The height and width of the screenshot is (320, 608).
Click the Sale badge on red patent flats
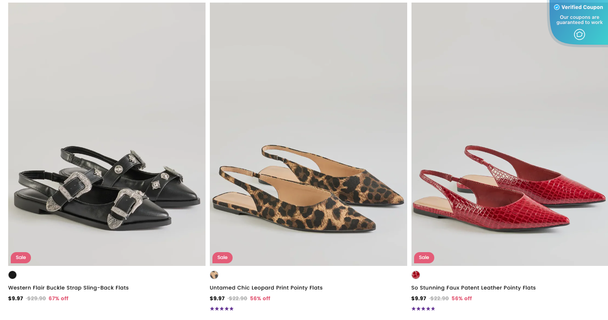[x=424, y=257]
